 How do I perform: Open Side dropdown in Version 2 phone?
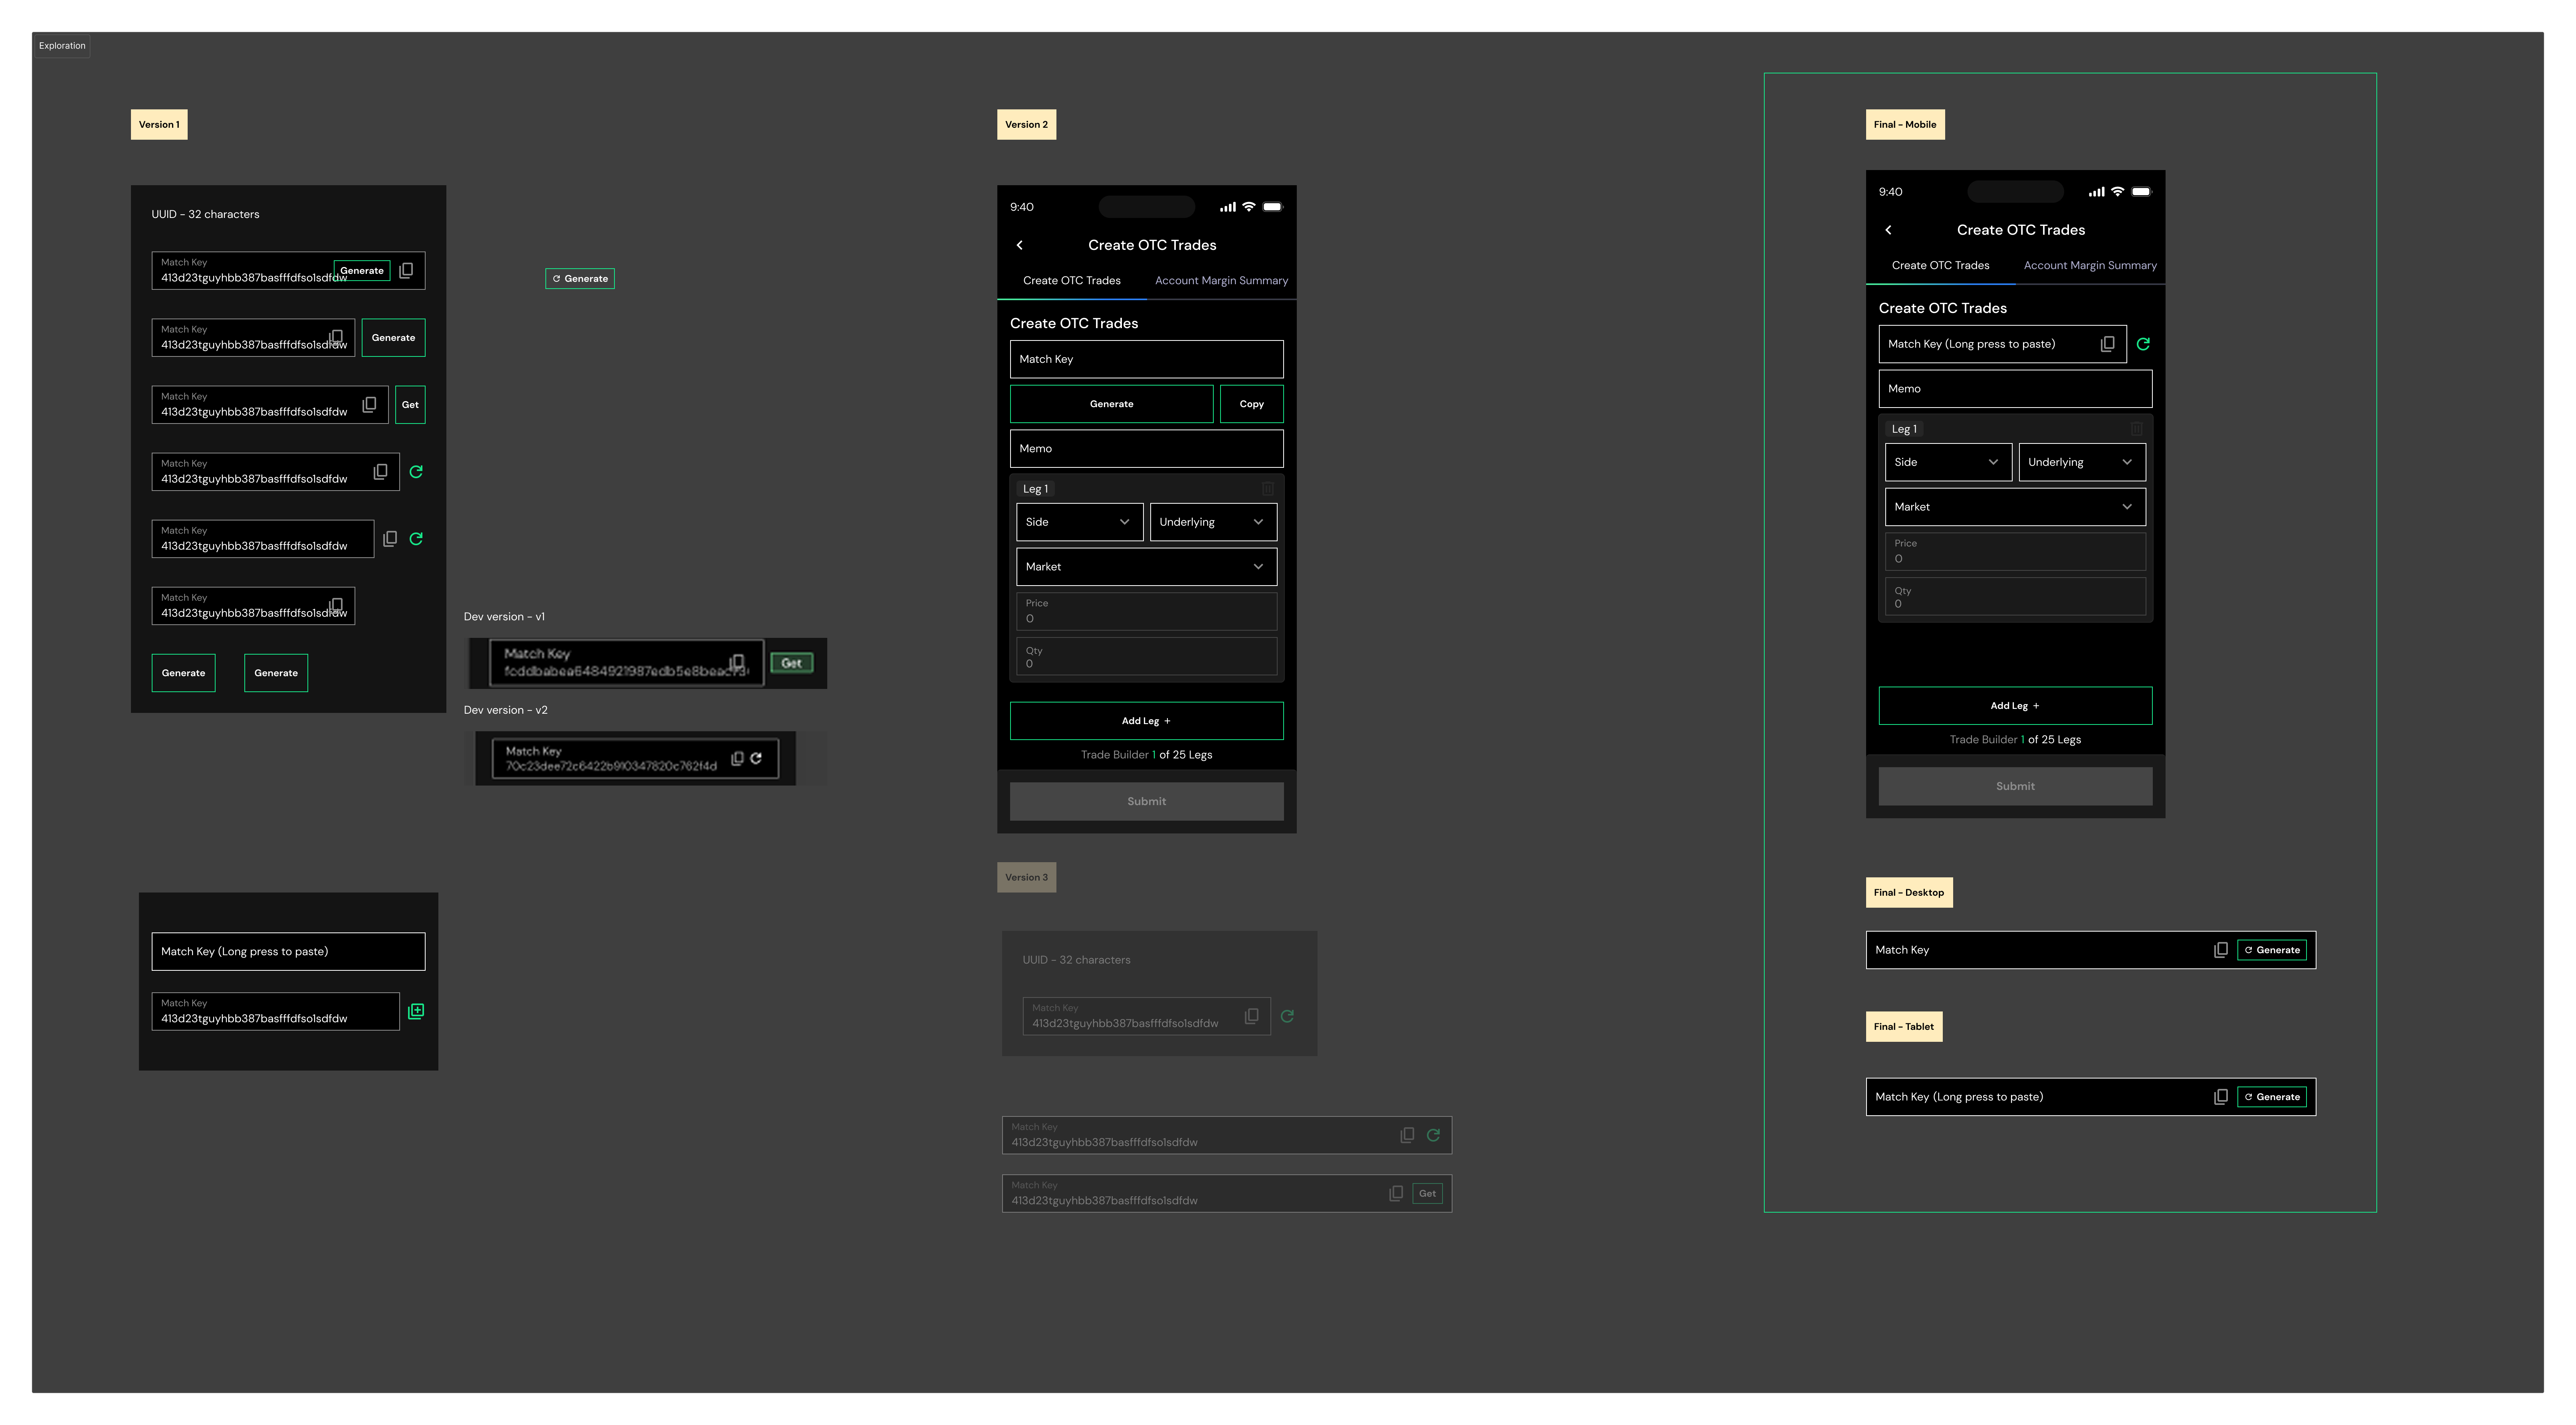1079,522
